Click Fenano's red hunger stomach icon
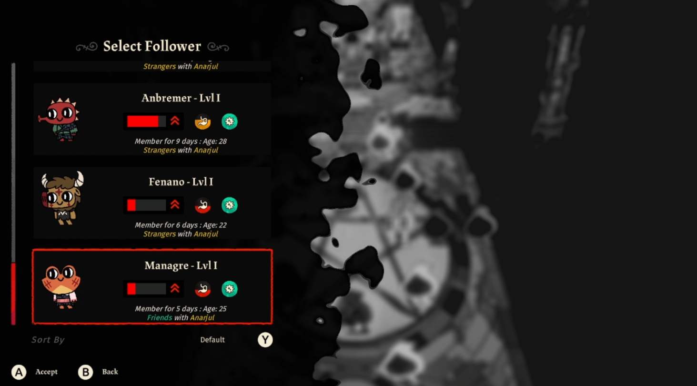 203,205
